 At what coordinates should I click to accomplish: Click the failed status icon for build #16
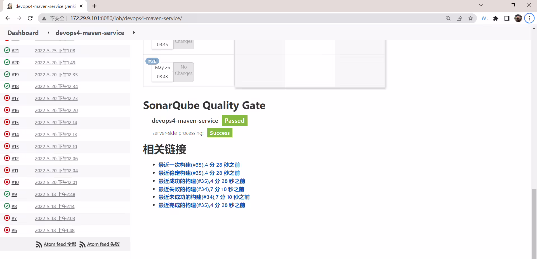point(7,110)
